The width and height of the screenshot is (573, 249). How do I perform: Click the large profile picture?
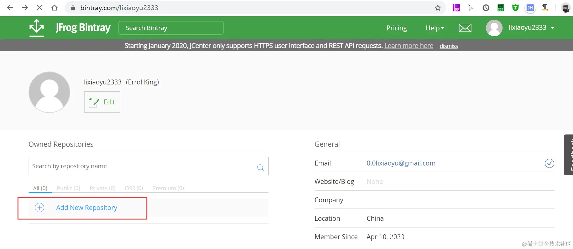coord(49,92)
